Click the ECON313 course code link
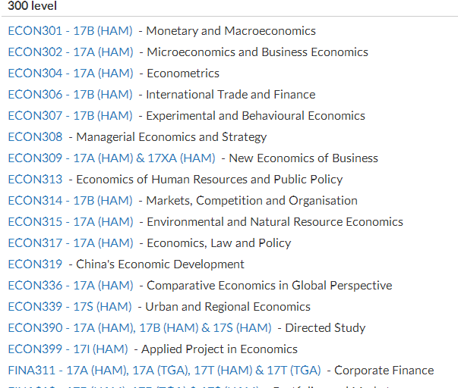Viewport: 458px width, 388px height. (x=35, y=180)
